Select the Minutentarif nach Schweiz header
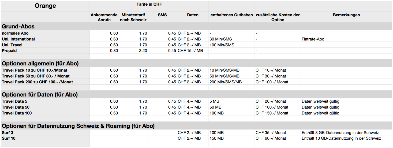This screenshot has height=148, width=393. [x=133, y=17]
